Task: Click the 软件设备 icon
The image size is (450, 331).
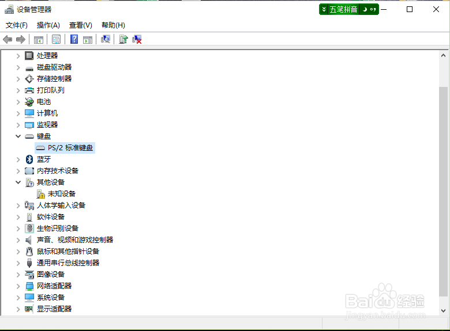Action: click(x=29, y=217)
